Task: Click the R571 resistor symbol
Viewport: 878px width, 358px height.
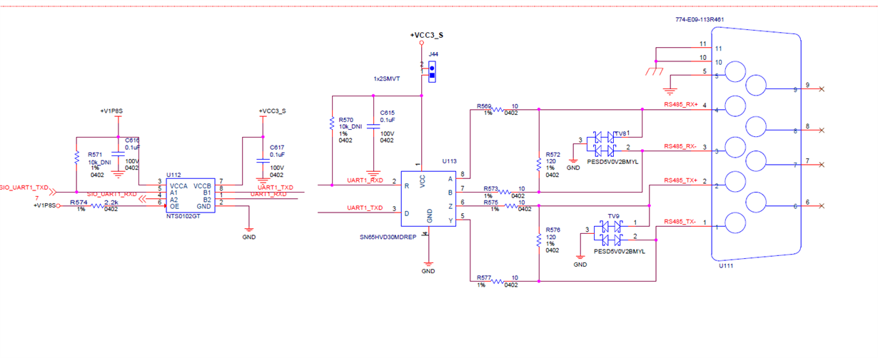Action: tap(76, 158)
